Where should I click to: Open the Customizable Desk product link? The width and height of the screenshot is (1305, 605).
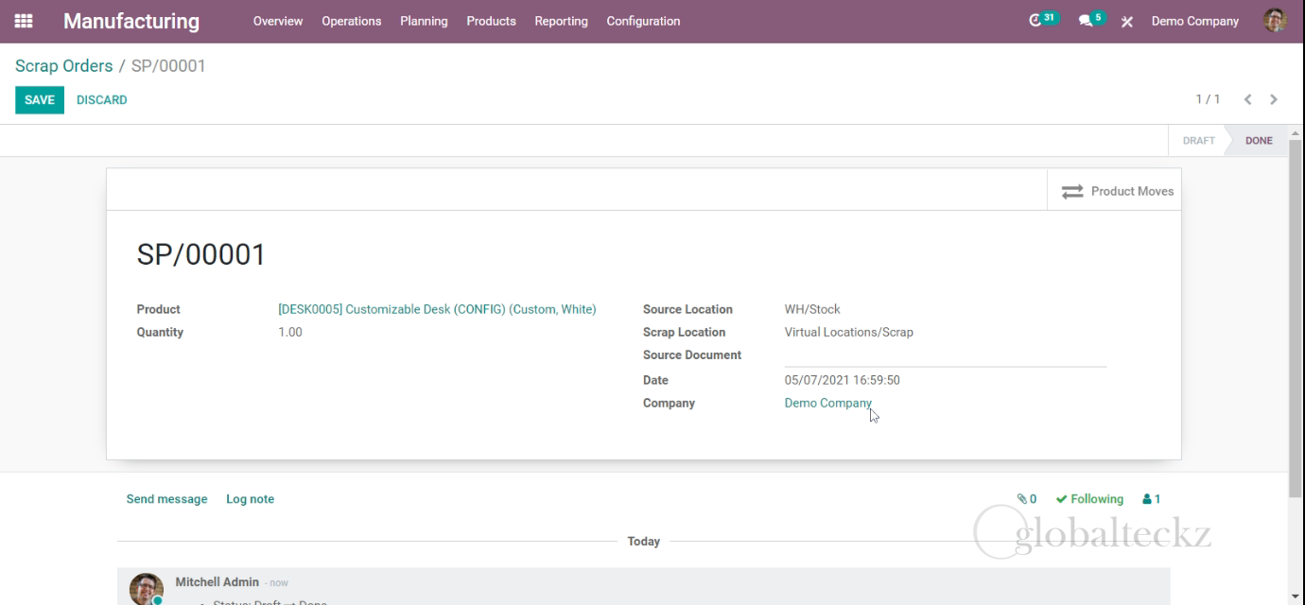coord(437,309)
